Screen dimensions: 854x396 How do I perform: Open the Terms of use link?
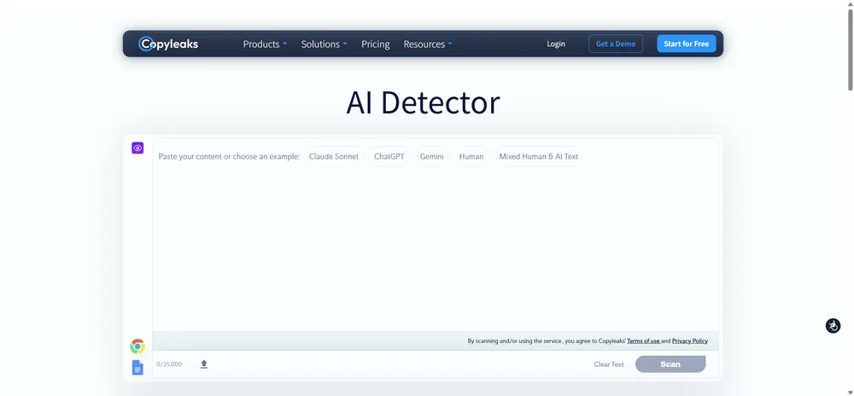(x=643, y=341)
